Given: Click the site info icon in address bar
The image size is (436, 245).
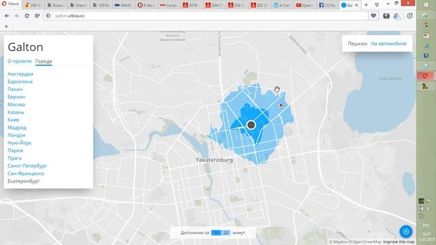Looking at the screenshot, I should point(48,16).
